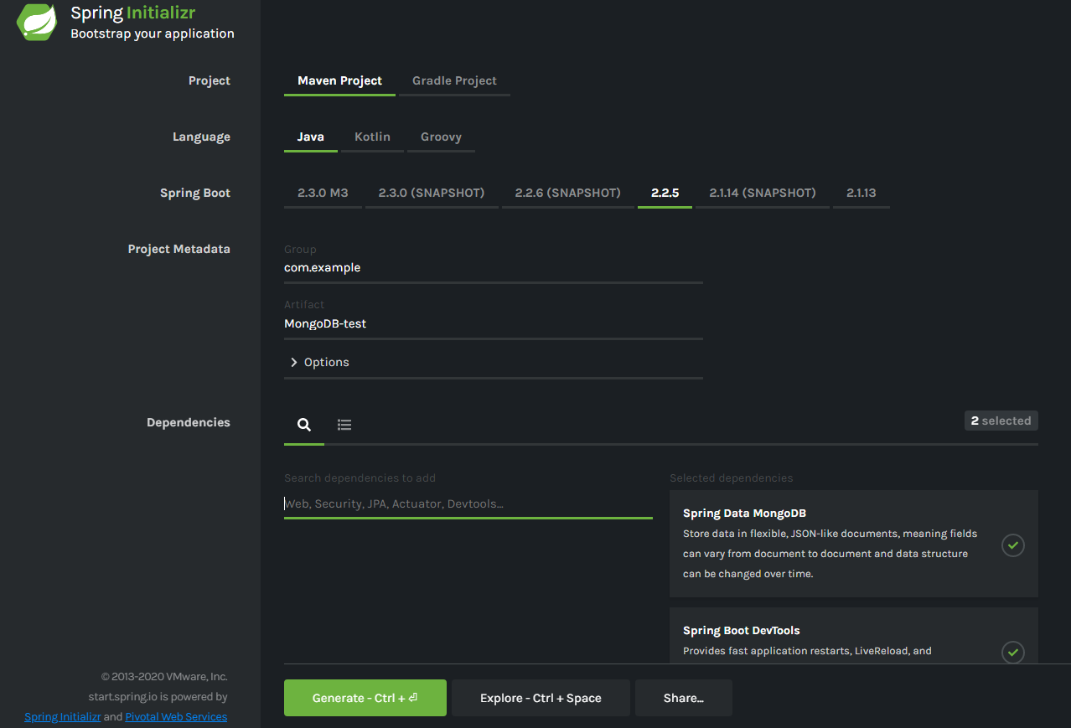Screen dimensions: 1071x728
Task: Click the Generate button
Action: (365, 698)
